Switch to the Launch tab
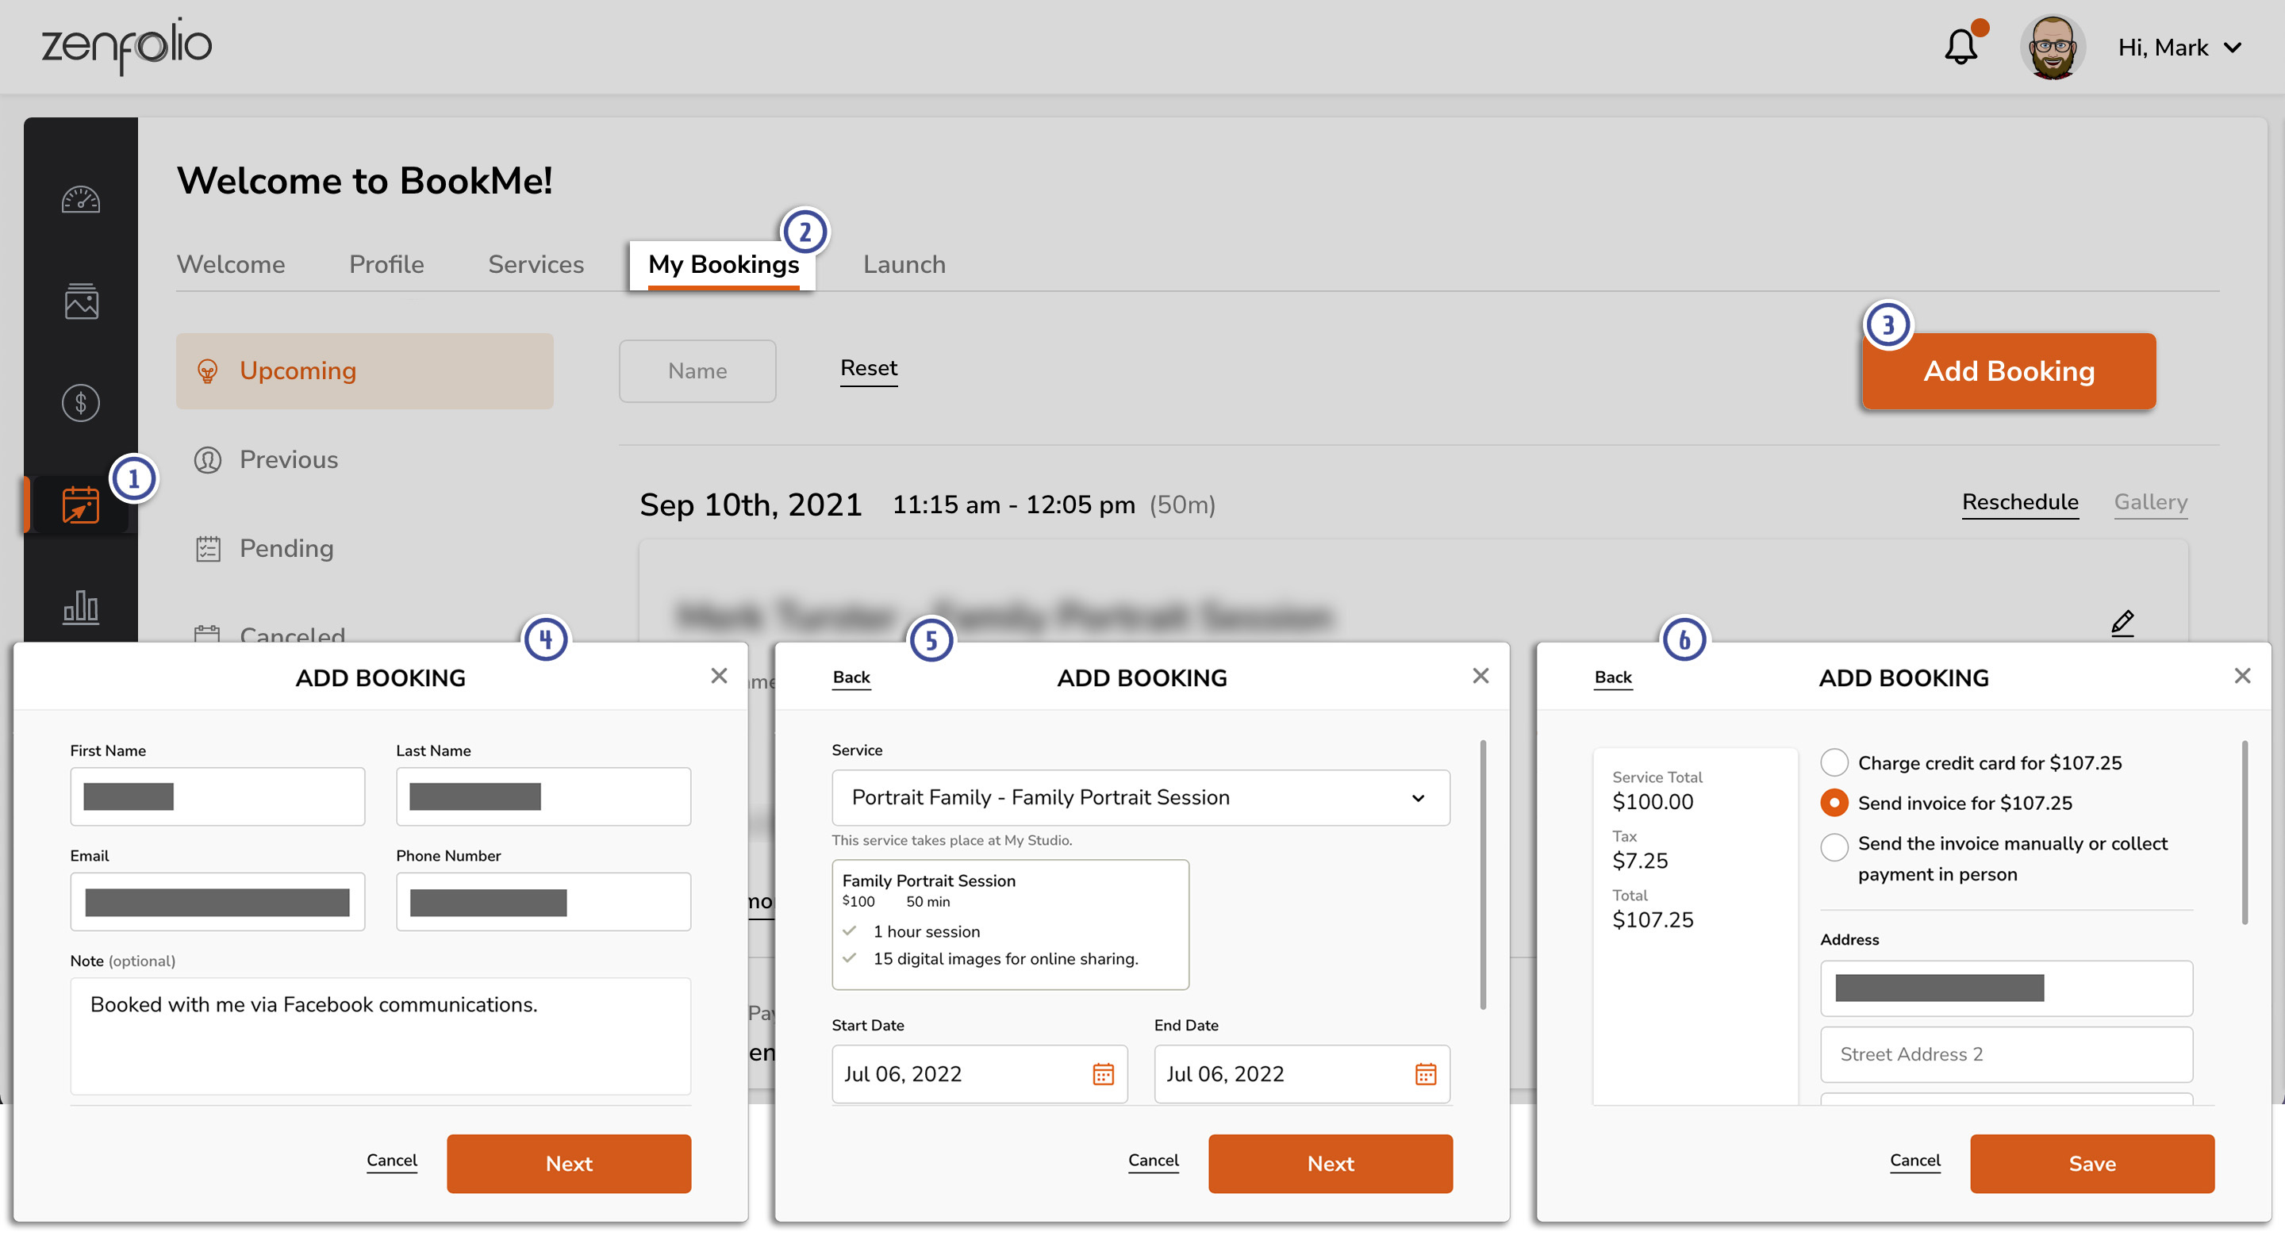The image size is (2285, 1247). 904,263
